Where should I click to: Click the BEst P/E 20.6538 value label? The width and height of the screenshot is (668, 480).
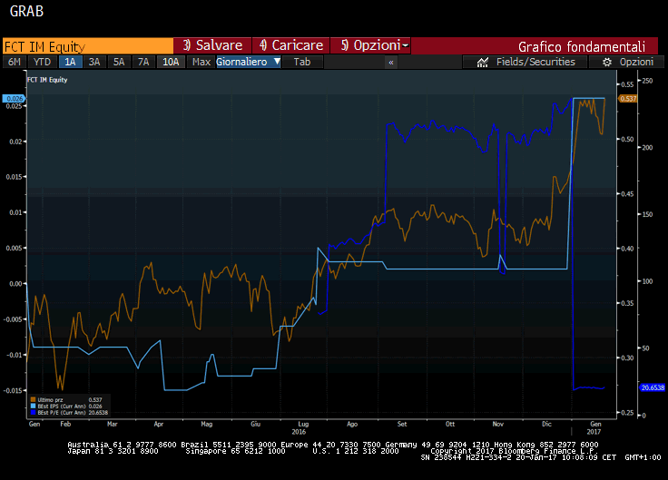click(x=653, y=387)
